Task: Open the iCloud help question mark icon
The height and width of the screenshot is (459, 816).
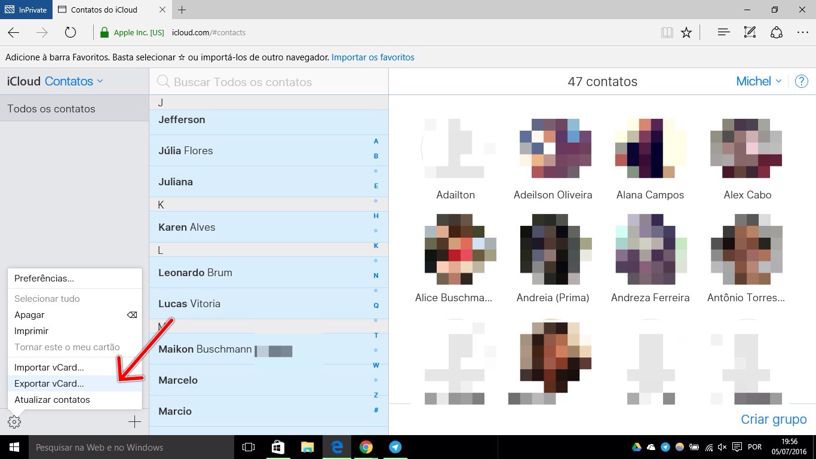Action: (802, 81)
